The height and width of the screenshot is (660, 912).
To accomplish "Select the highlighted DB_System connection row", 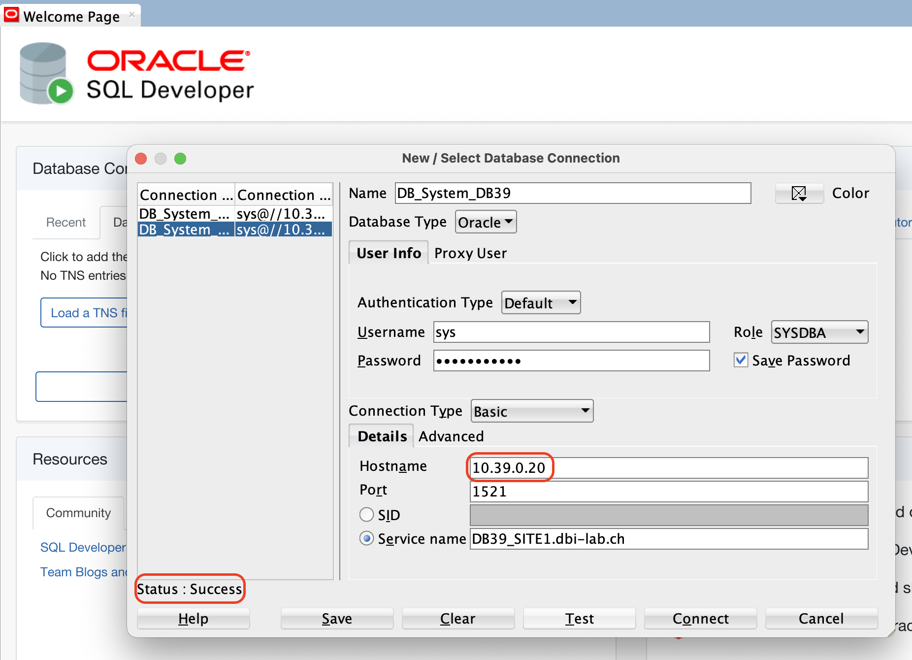I will click(x=235, y=230).
